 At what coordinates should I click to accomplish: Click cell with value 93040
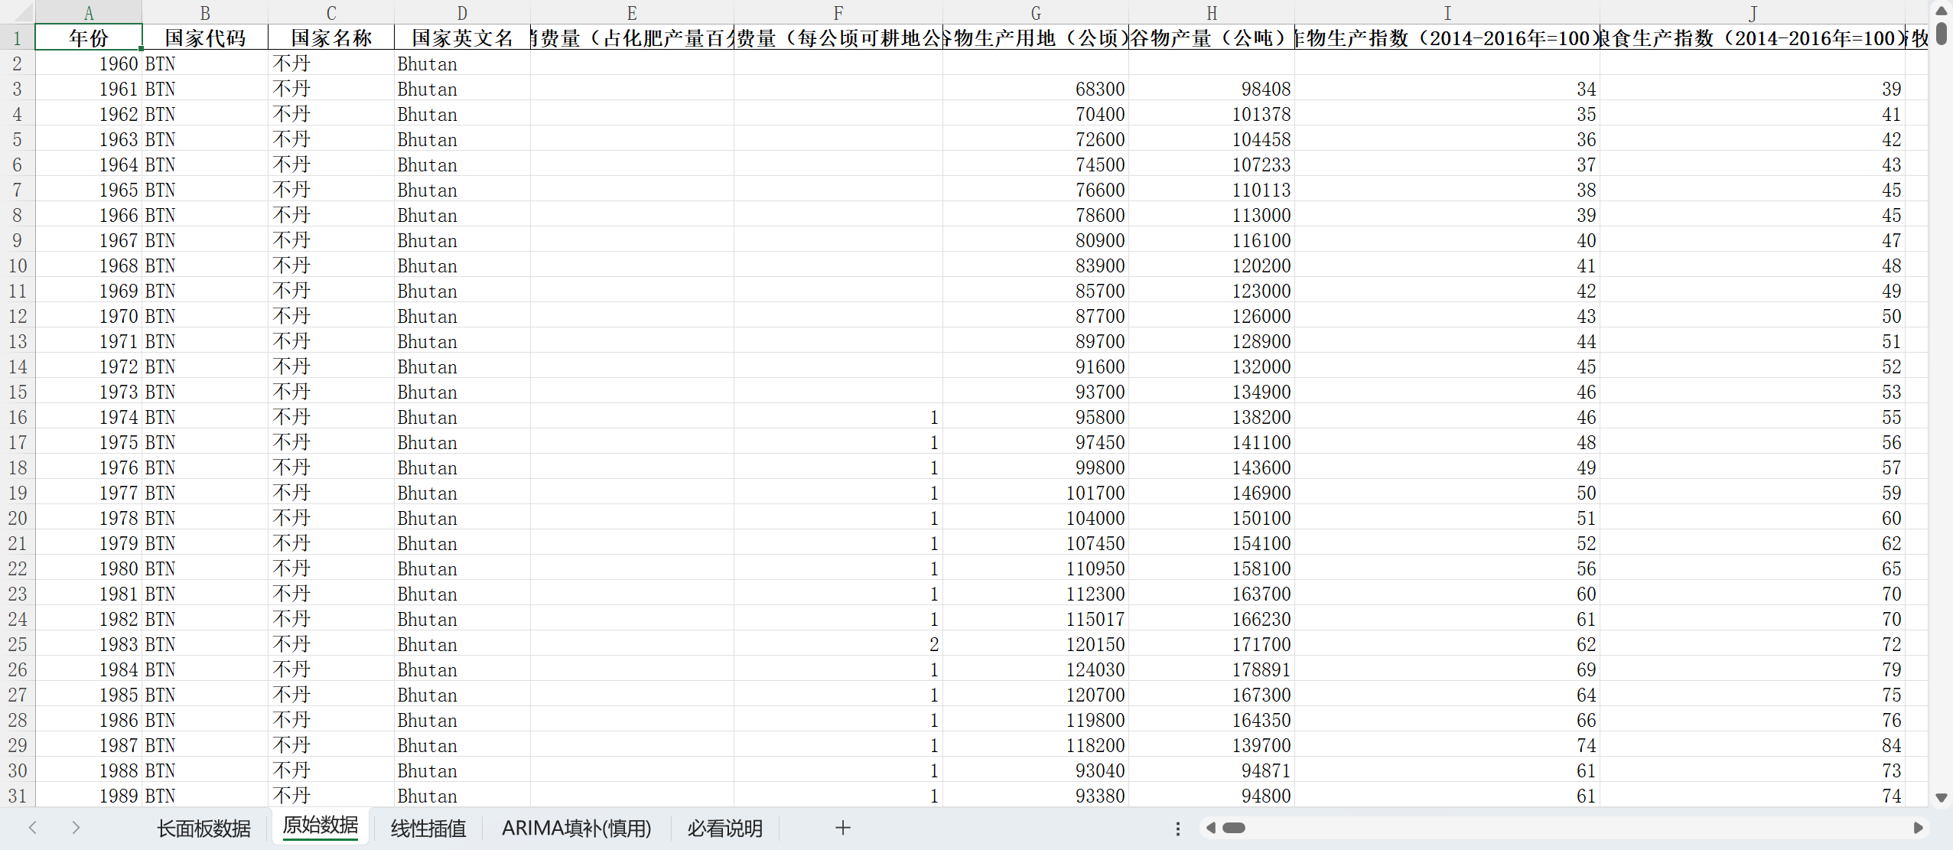tap(1036, 770)
